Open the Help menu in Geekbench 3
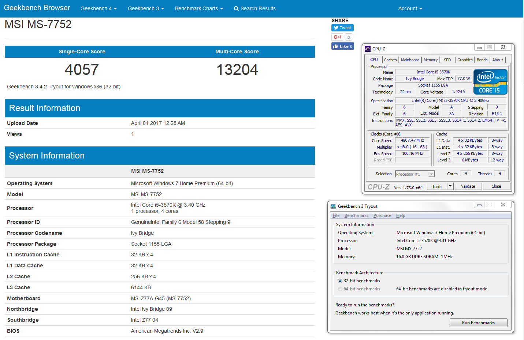Screen dimensions: 524x340 (x=401, y=215)
